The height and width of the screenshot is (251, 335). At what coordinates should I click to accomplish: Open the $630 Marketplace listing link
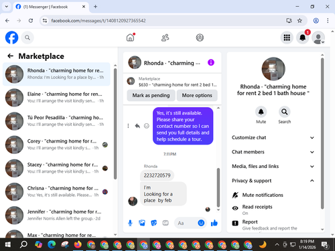click(x=172, y=82)
